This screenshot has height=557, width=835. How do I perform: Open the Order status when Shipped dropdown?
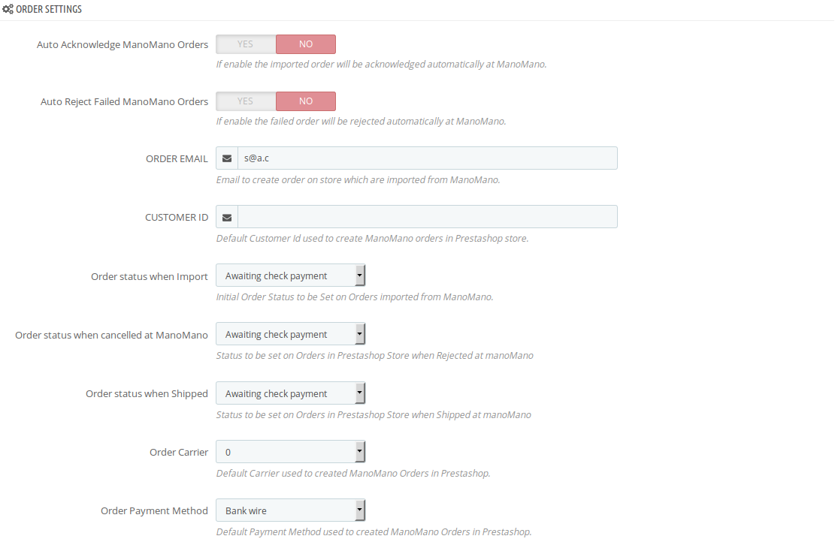(291, 393)
